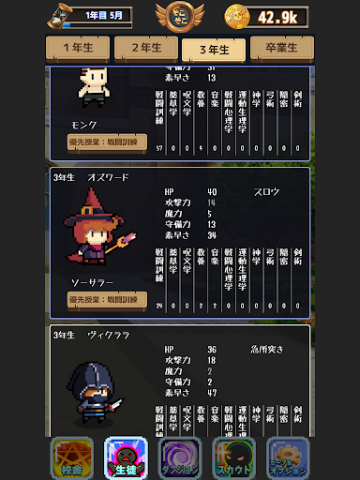Select the Monk character sprite

coord(94,86)
